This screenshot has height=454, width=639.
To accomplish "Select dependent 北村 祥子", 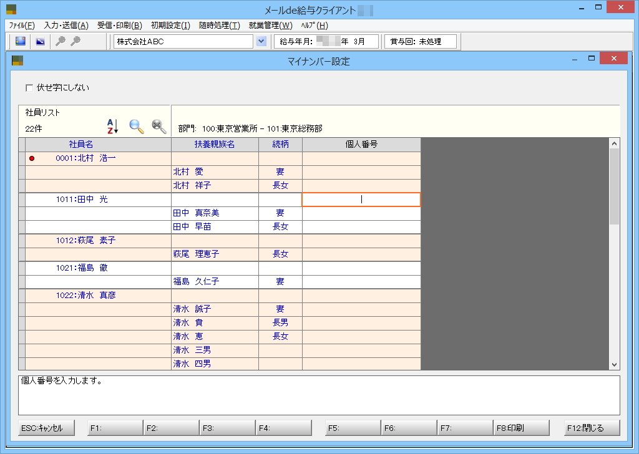I will click(215, 186).
